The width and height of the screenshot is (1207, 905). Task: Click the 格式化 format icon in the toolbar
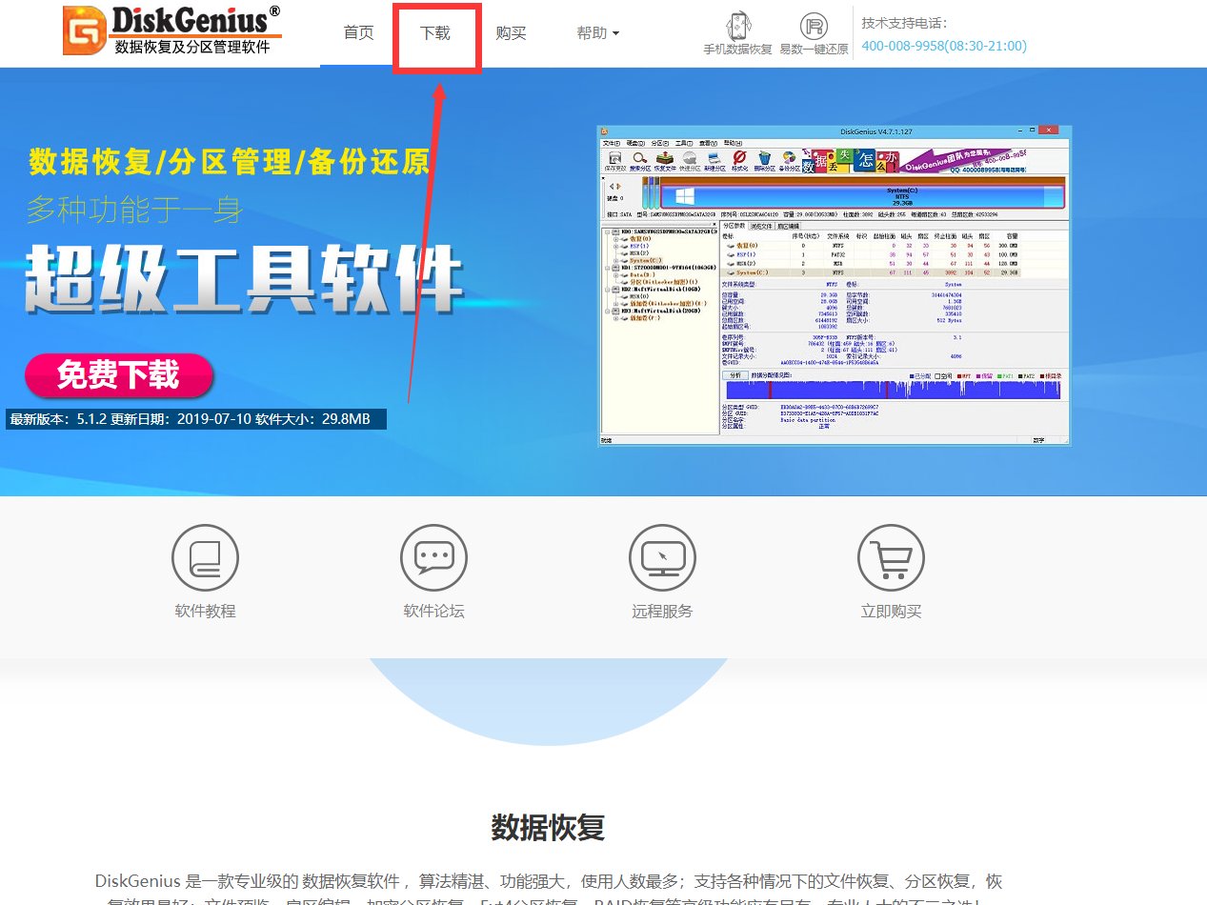[738, 159]
